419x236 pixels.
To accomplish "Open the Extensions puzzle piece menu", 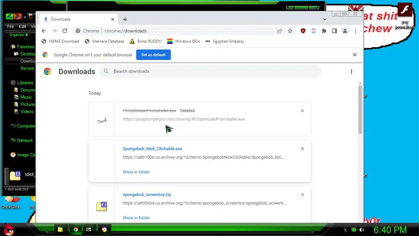I will pos(324,31).
